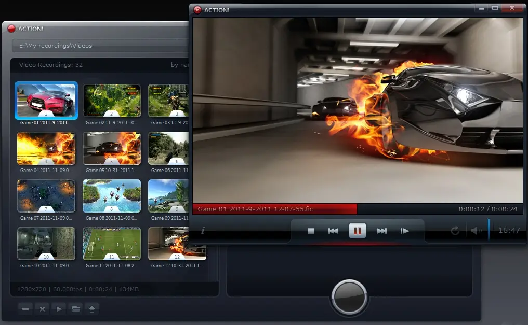Mute audio with the speaker icon
Screen dimensions: 528x325
tap(476, 231)
